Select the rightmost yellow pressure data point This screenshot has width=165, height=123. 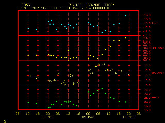tap(126, 38)
